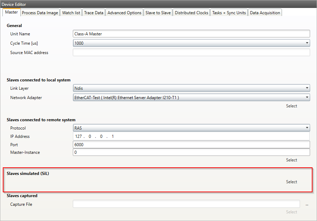Open the Watch list tab
This screenshot has width=317, height=221.
[71, 13]
